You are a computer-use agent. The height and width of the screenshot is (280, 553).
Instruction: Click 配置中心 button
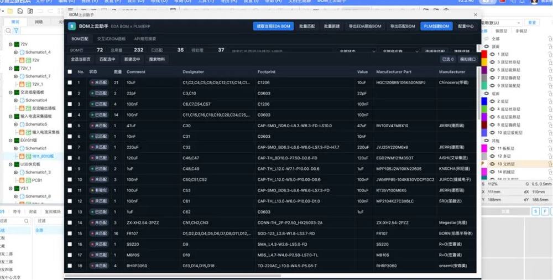[466, 26]
